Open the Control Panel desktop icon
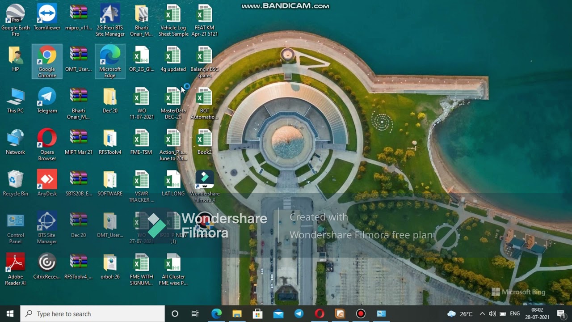The image size is (572, 322). 16,228
